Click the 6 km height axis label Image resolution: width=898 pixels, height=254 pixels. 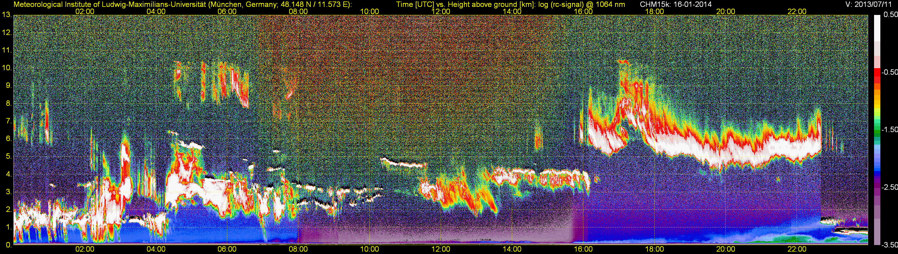point(8,139)
